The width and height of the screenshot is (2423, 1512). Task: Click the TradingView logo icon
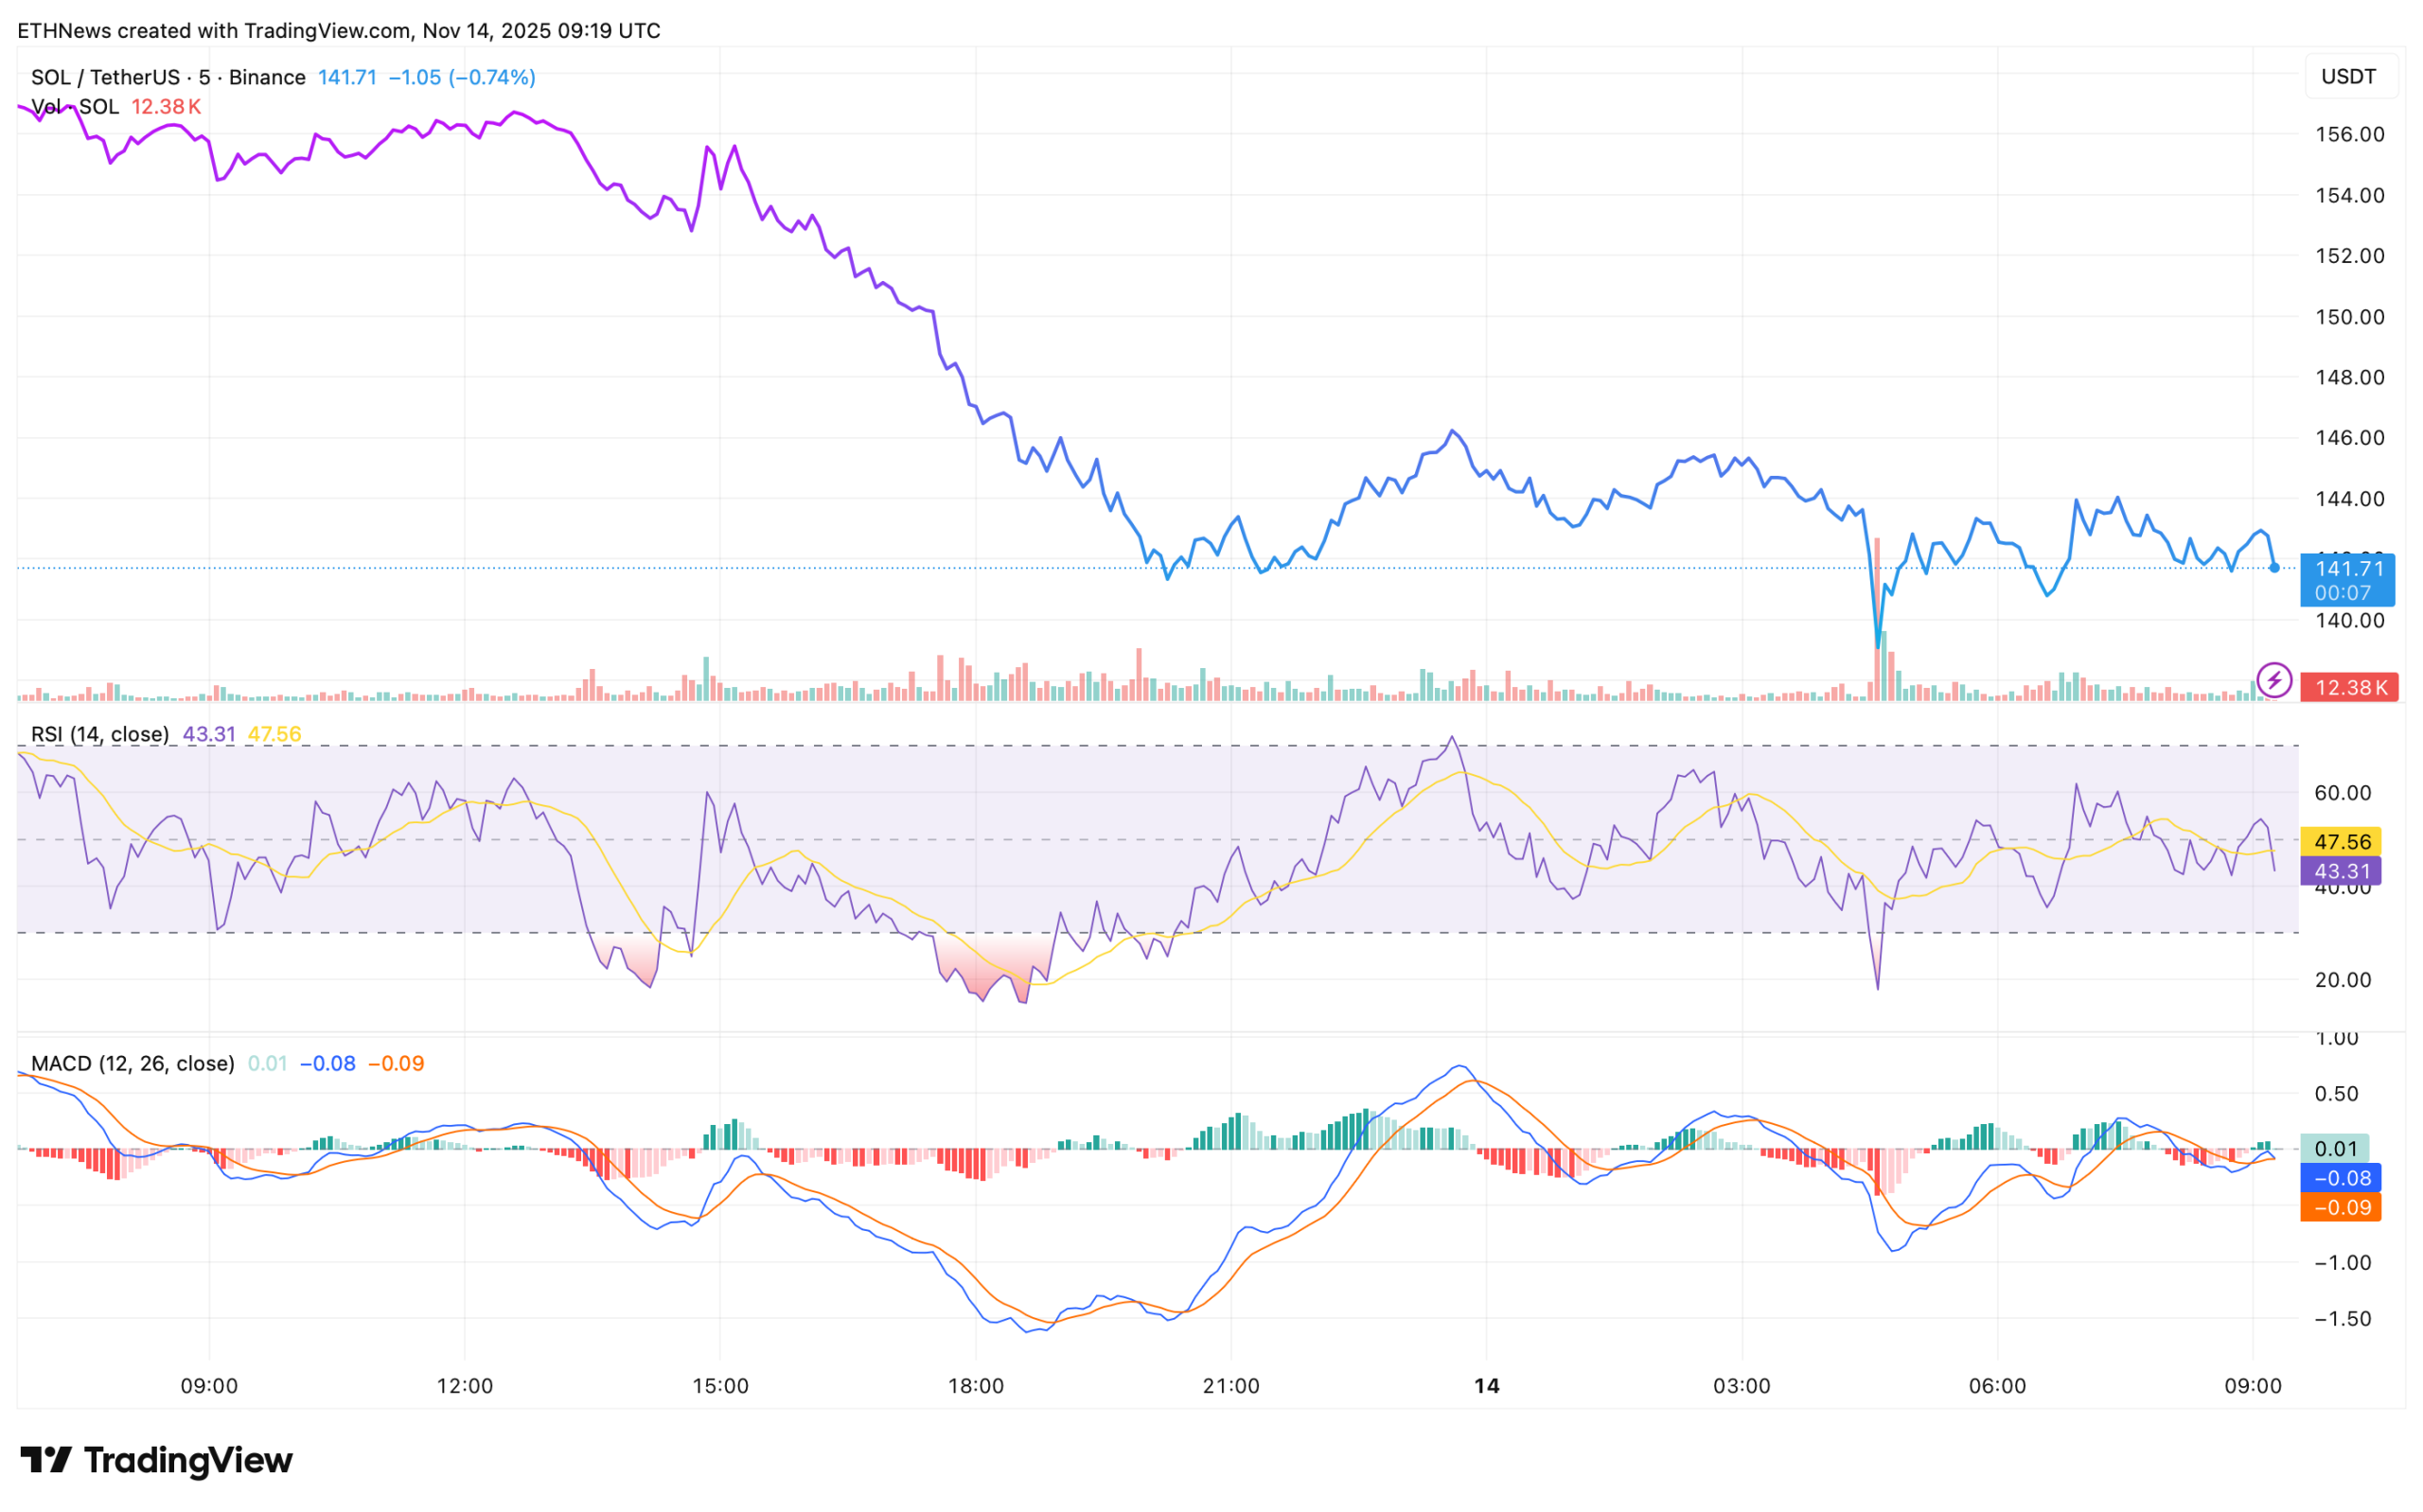coord(46,1460)
